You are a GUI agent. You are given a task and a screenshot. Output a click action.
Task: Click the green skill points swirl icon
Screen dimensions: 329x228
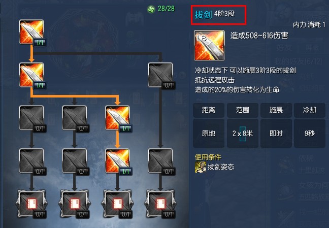coord(151,9)
